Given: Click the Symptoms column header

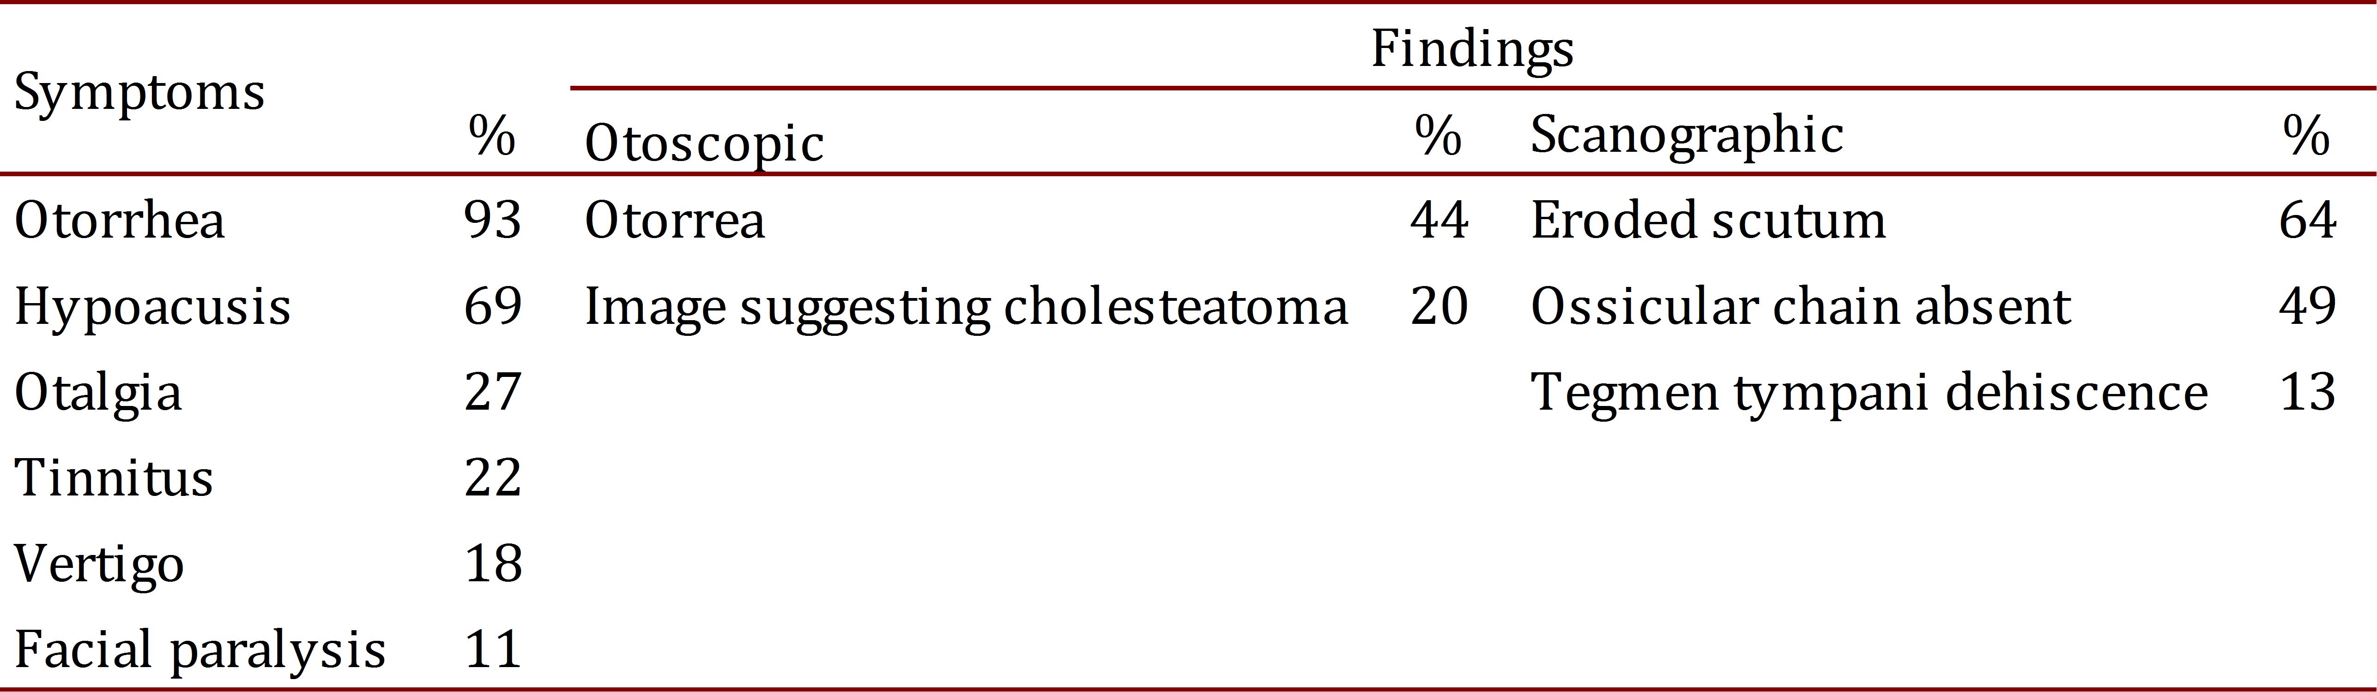Looking at the screenshot, I should [x=139, y=93].
